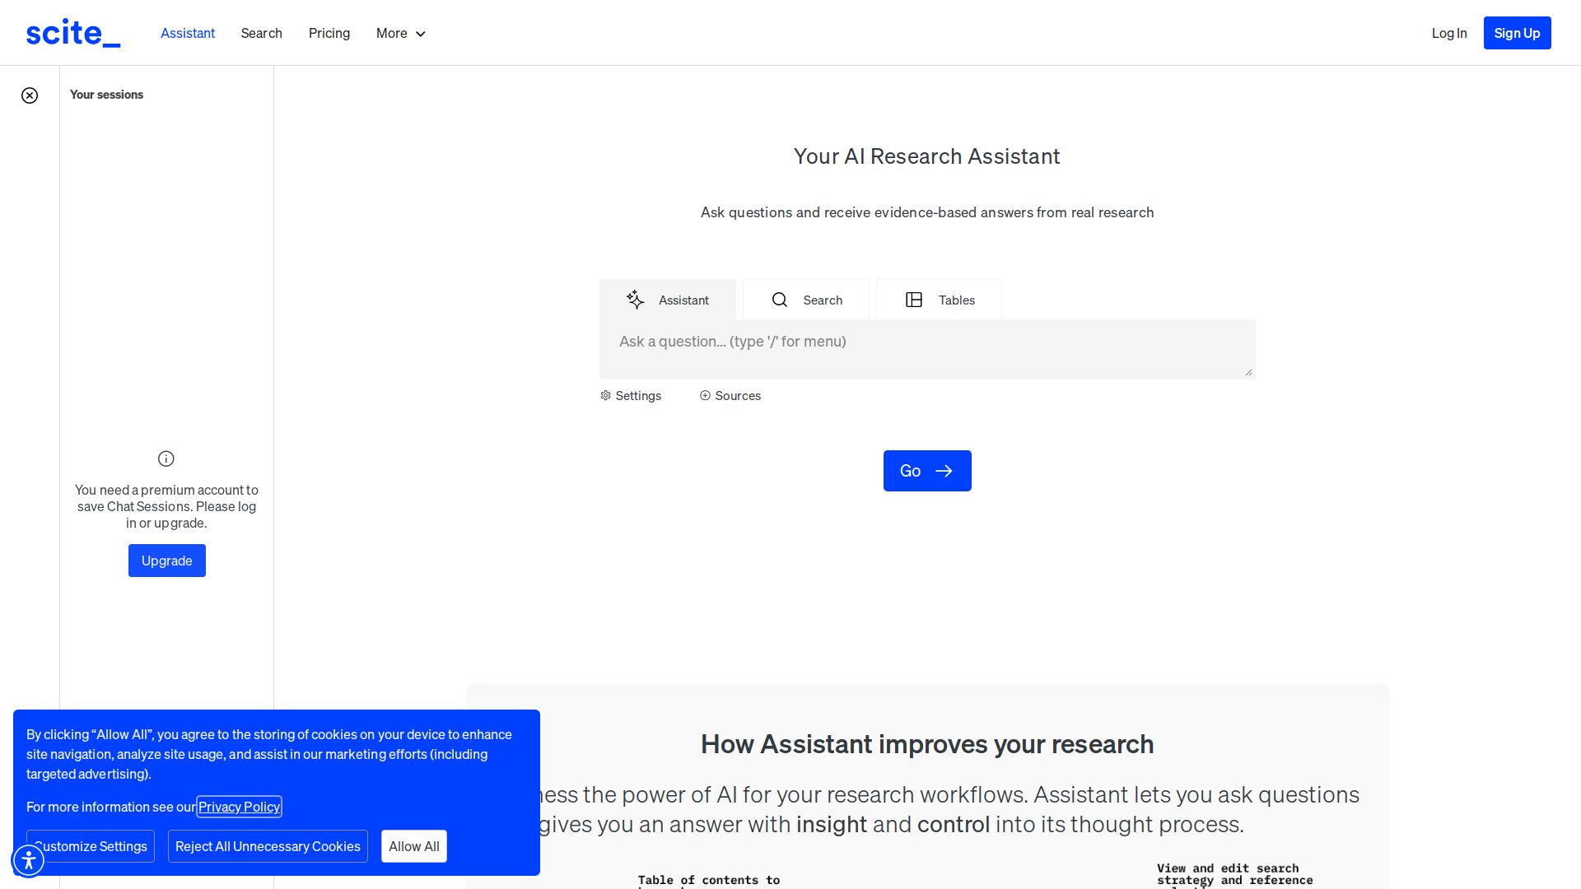Close the sessions sidebar with X icon
This screenshot has height=889, width=1581.
[30, 95]
